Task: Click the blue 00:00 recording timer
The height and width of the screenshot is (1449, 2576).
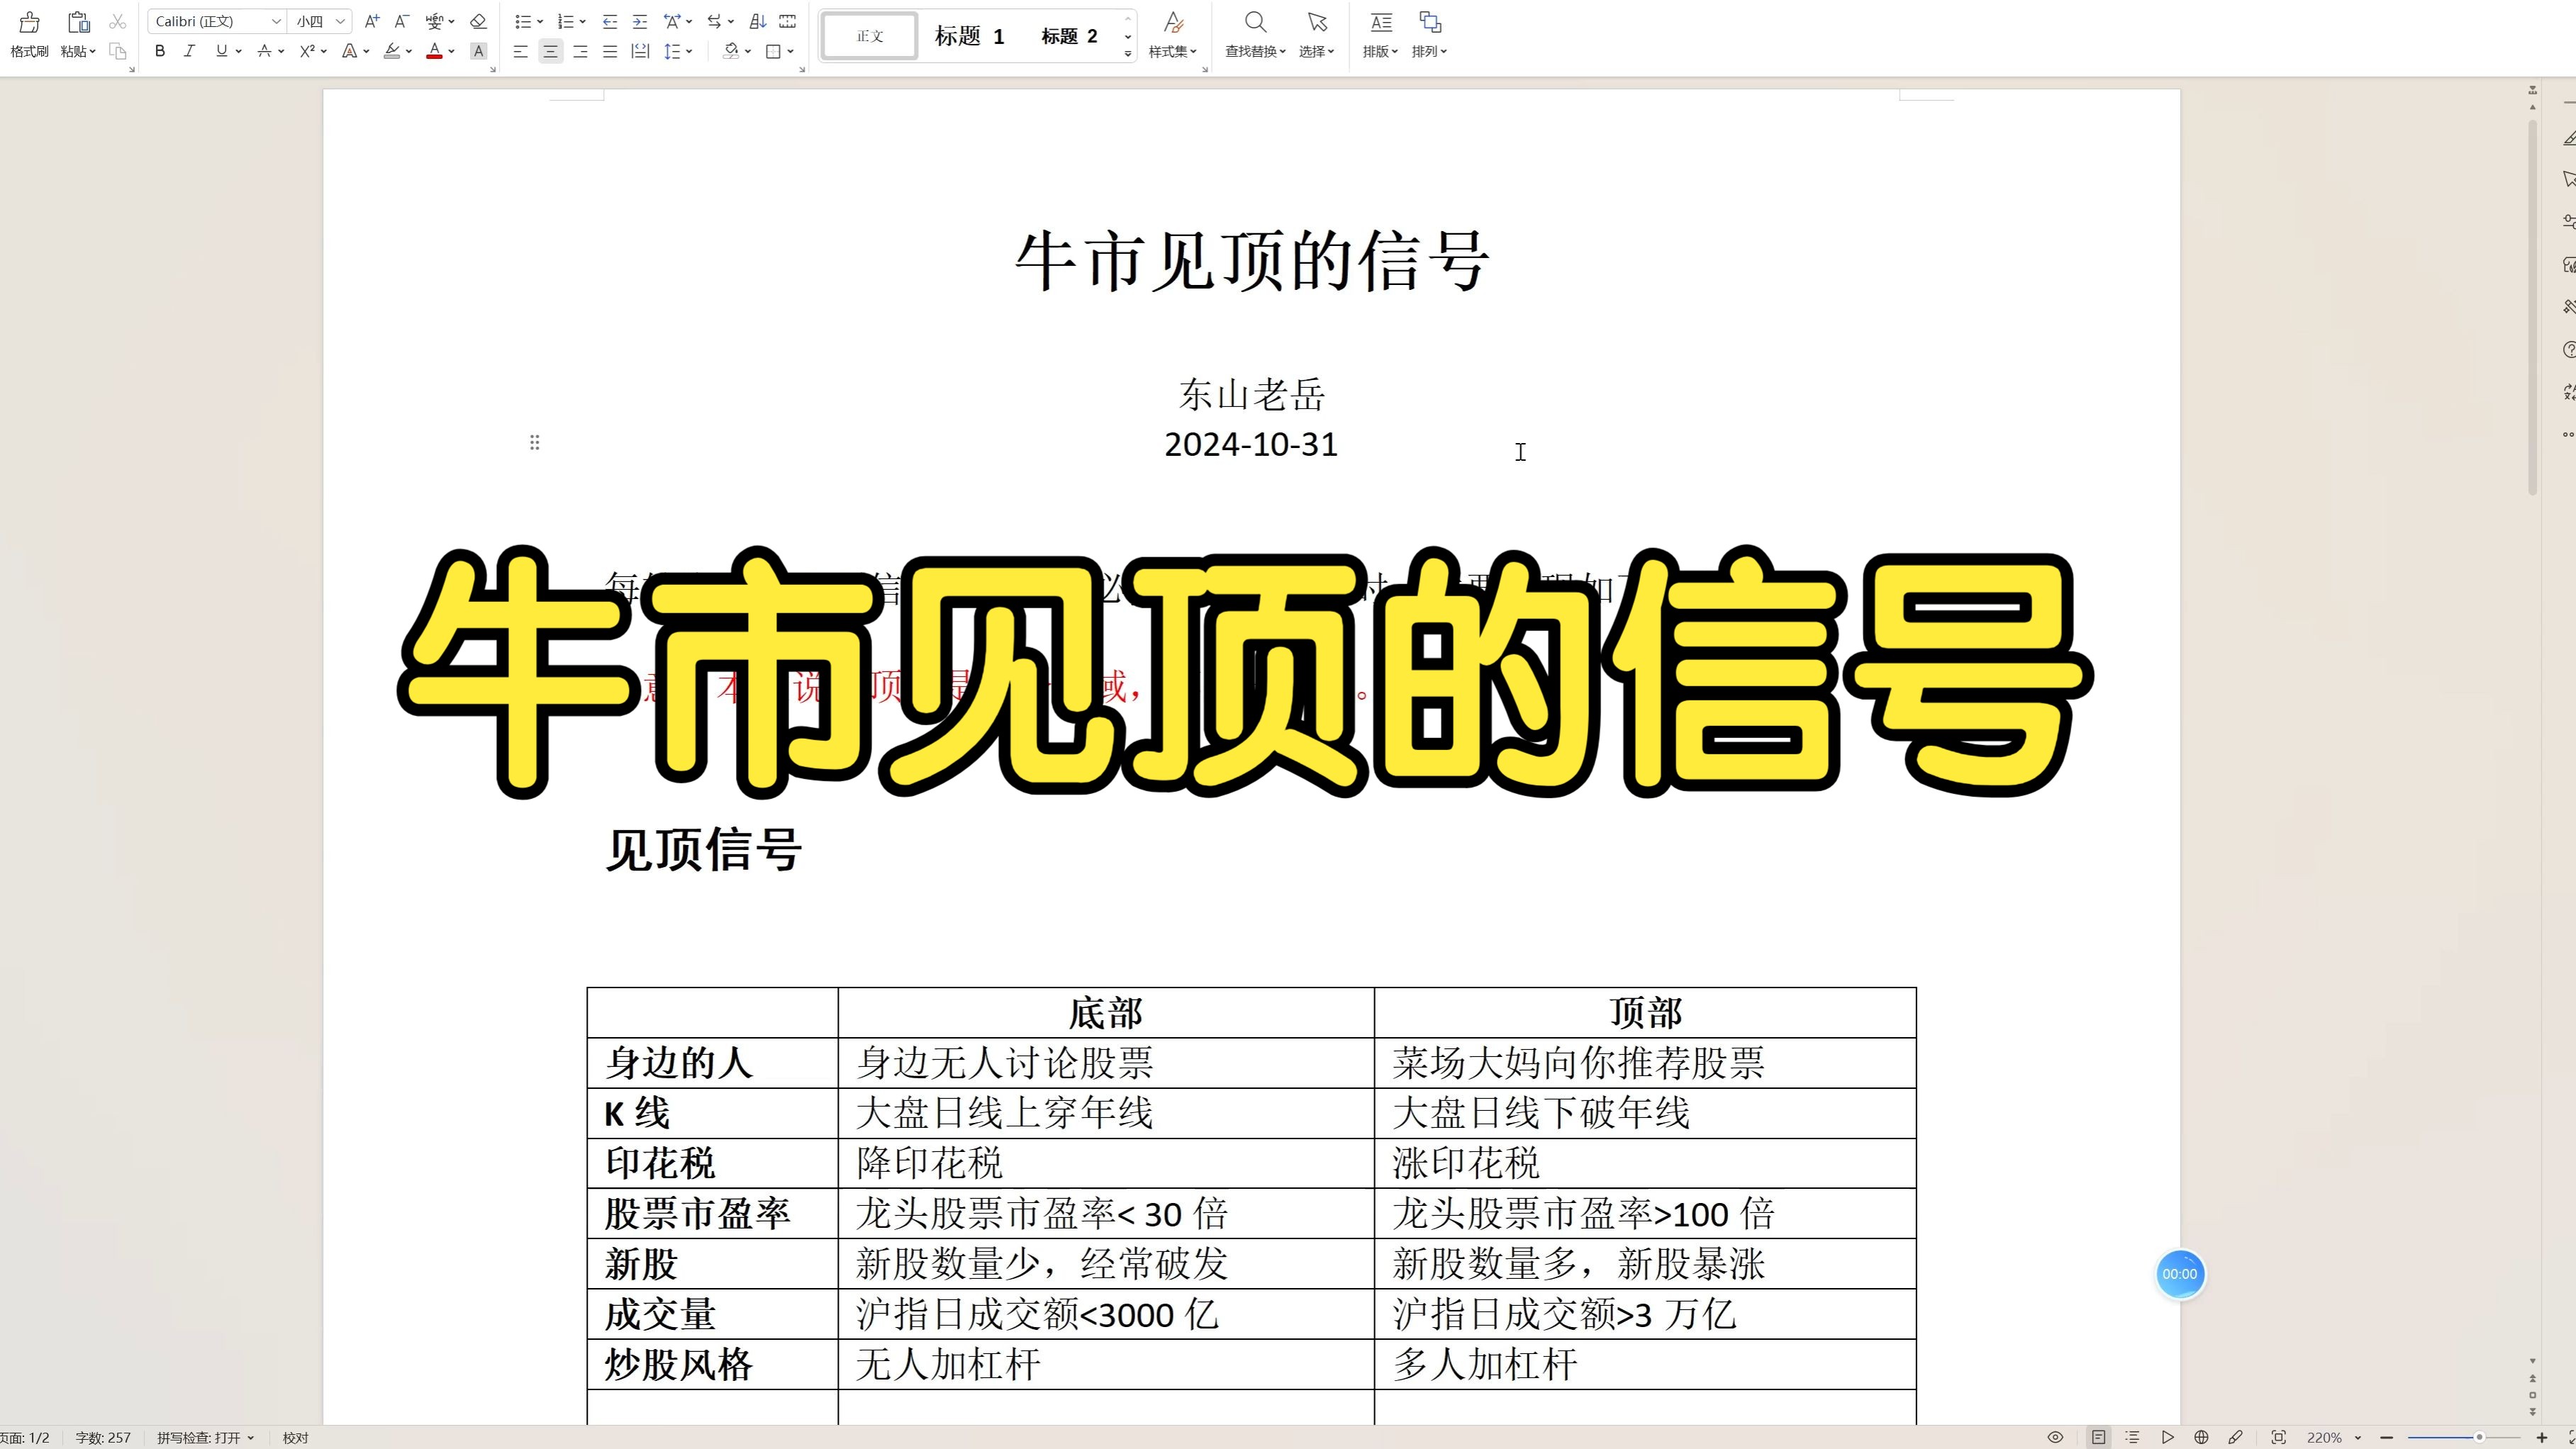Action: coord(2180,1274)
